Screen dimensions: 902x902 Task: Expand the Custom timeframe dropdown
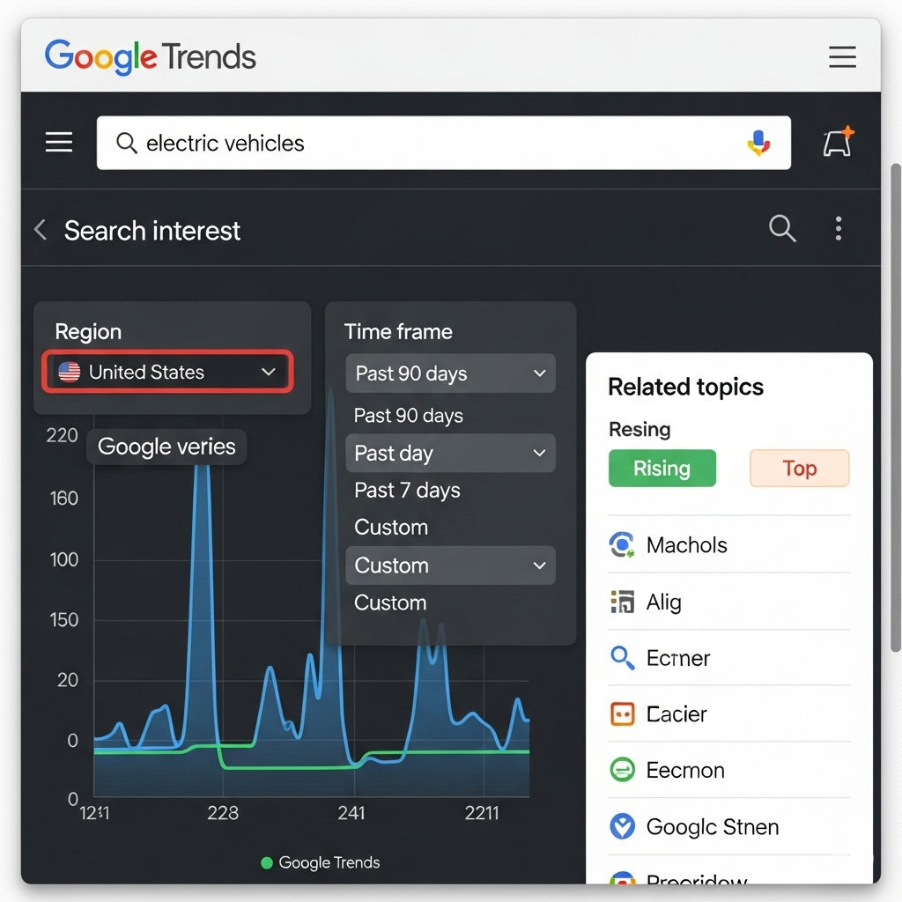pos(450,566)
